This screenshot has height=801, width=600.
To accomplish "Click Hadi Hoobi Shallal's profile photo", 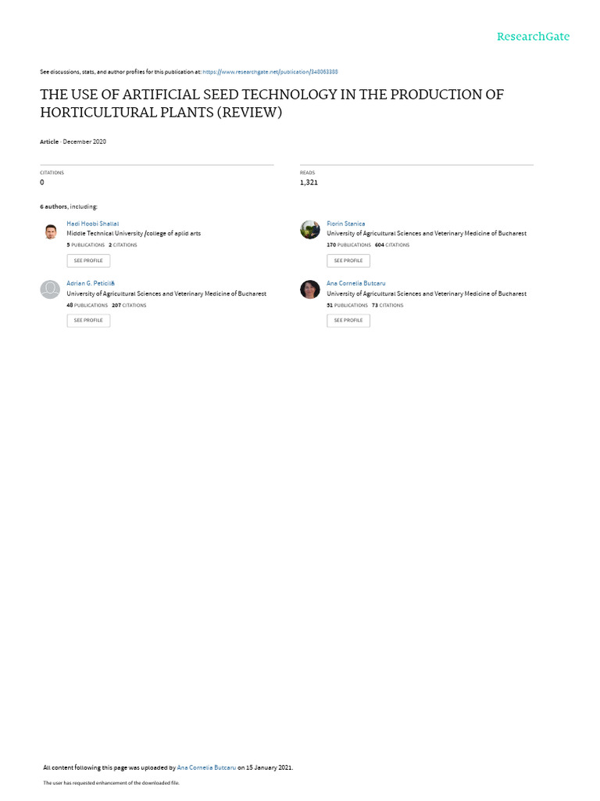I will (x=50, y=232).
